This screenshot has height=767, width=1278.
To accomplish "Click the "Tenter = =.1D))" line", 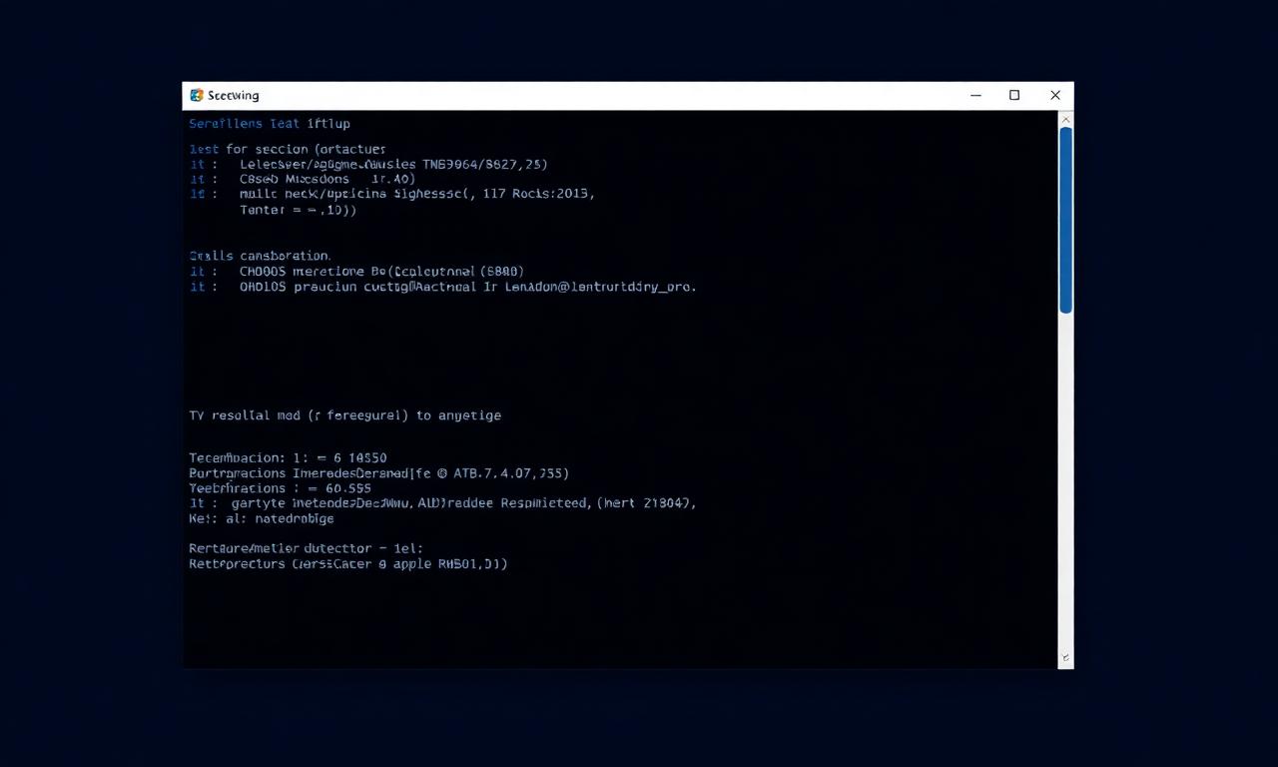I will coord(299,210).
